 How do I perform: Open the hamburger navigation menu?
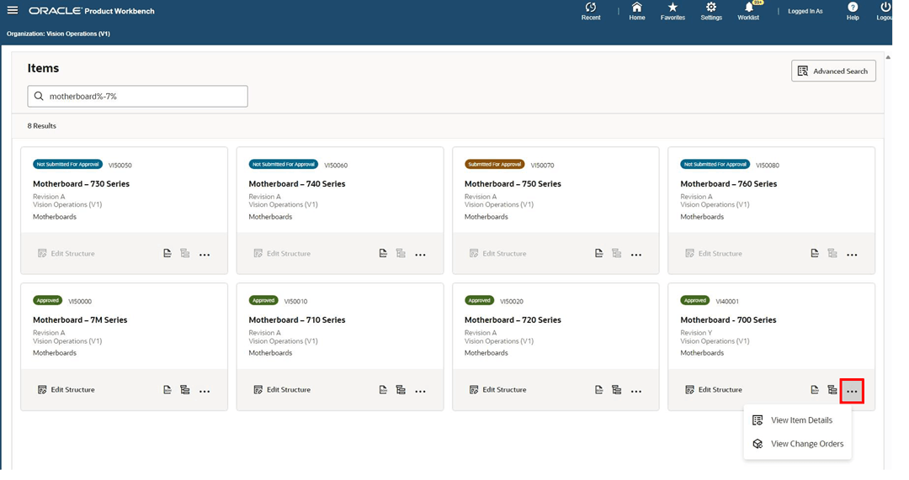pyautogui.click(x=12, y=10)
